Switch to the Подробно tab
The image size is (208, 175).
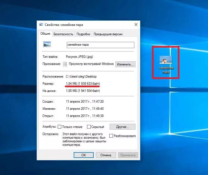click(83, 34)
